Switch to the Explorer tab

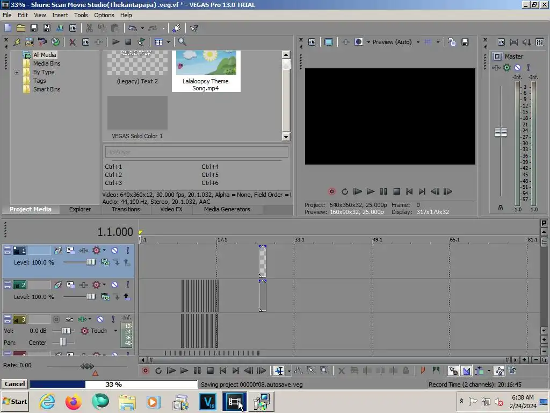tap(80, 209)
